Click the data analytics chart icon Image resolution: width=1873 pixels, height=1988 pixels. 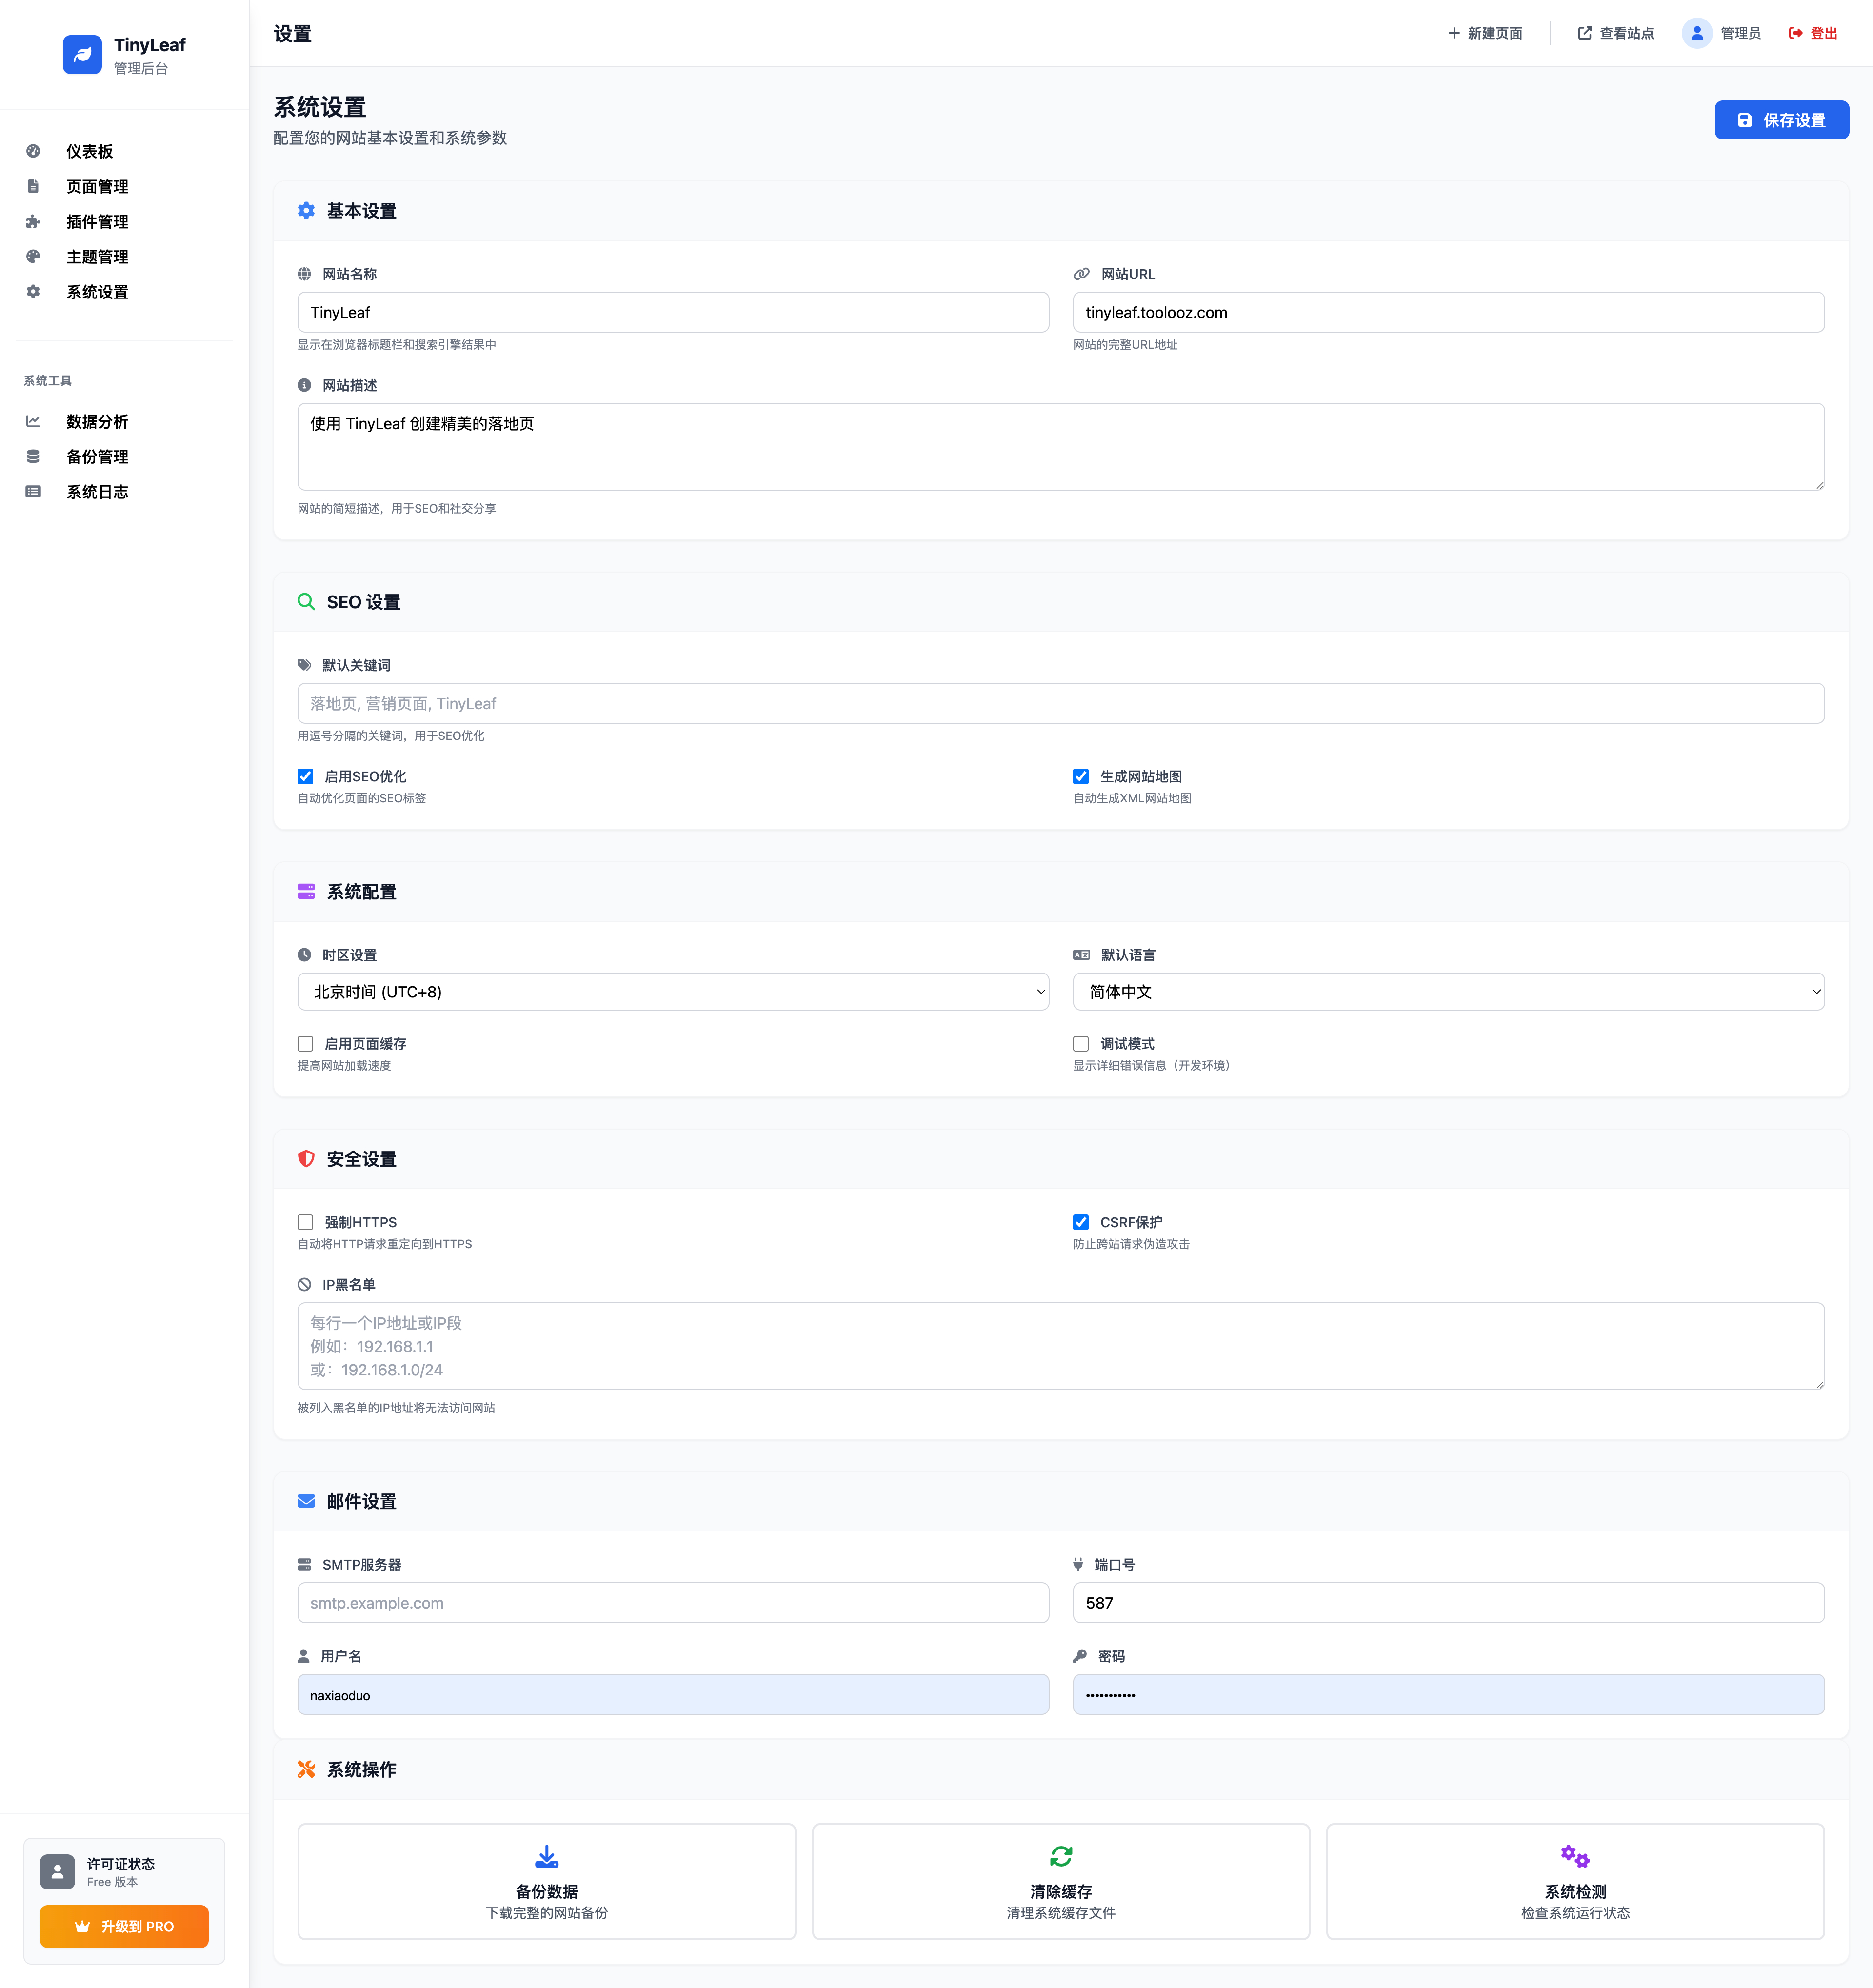(x=33, y=422)
